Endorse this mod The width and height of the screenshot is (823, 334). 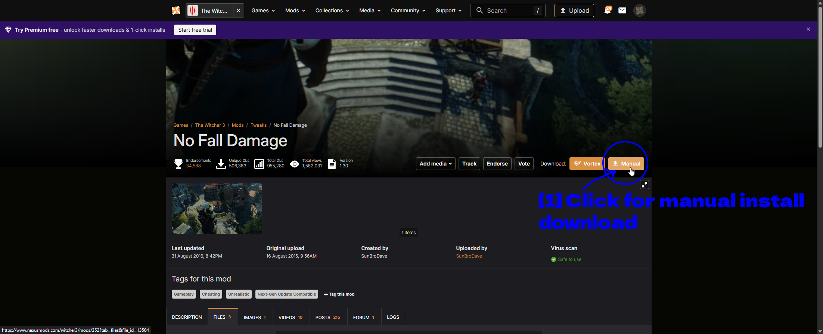(x=497, y=164)
